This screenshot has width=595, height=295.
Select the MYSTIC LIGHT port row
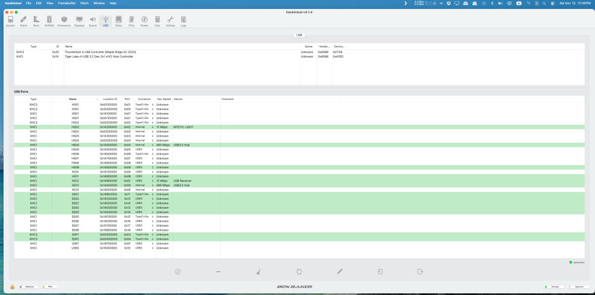[x=299, y=127]
